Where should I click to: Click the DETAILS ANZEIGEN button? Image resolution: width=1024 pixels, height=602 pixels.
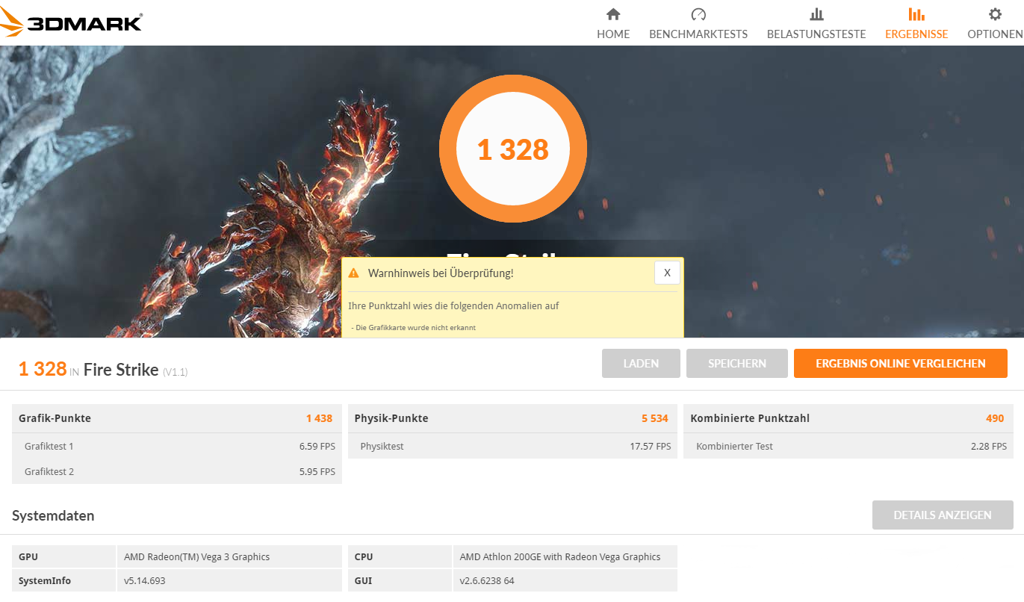(943, 515)
